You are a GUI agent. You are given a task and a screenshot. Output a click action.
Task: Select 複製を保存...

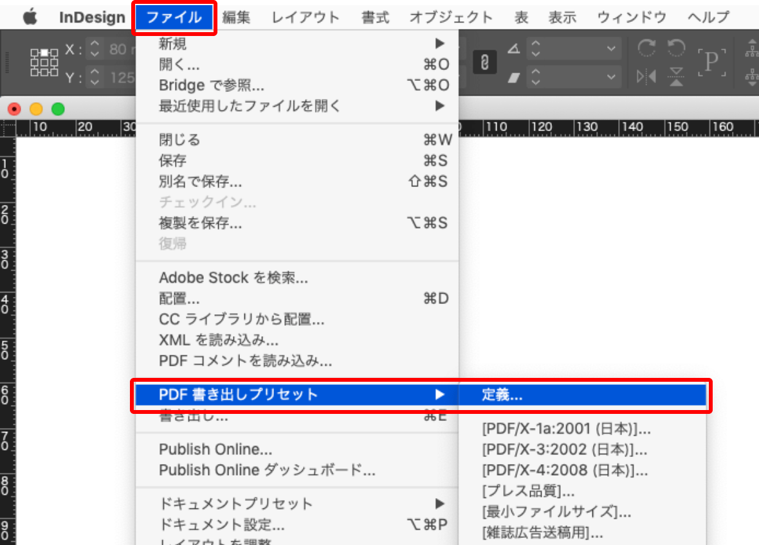point(297,223)
